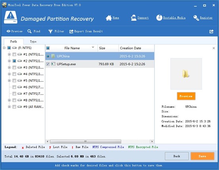Toggle checkbox for UPChina folder
The height and width of the screenshot is (170, 219).
coord(48,56)
